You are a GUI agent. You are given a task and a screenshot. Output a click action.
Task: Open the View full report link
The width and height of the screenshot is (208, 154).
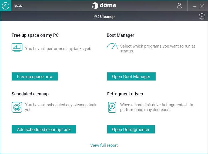pyautogui.click(x=104, y=145)
